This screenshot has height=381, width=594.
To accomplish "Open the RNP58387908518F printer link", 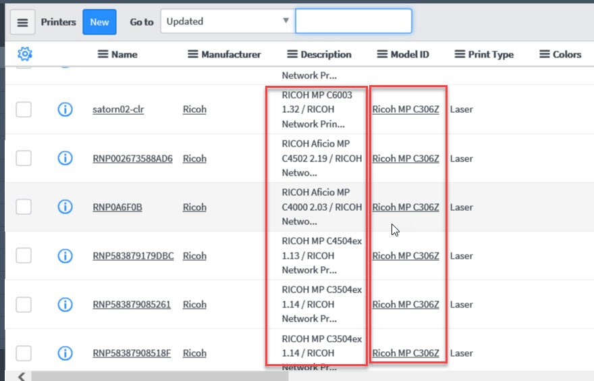I will click(x=132, y=353).
